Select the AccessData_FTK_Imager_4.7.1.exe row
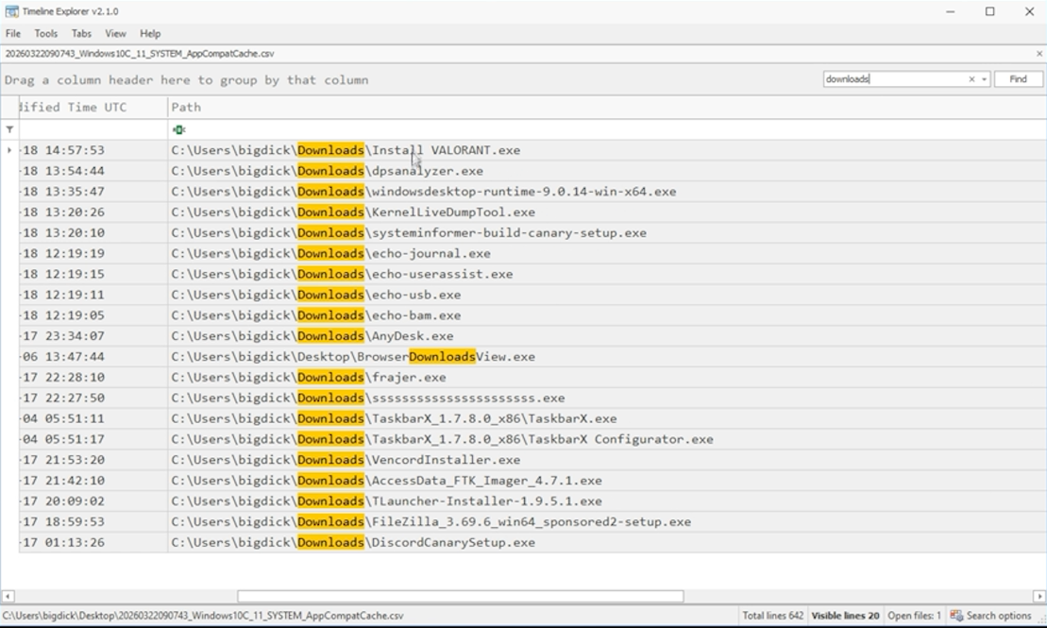Screen dimensions: 1047x628 606,481
